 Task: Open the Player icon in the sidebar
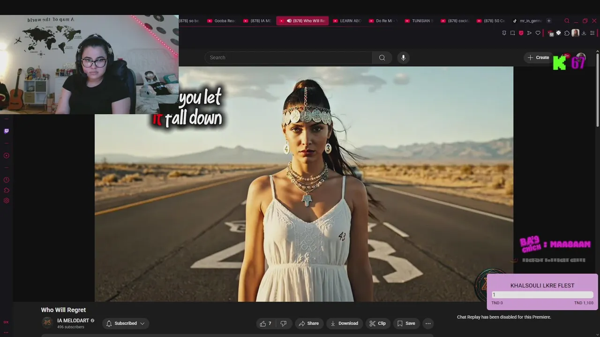pos(6,155)
